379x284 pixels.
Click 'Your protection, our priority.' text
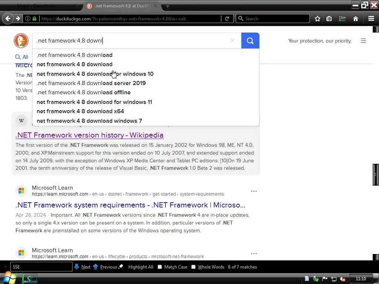320,41
